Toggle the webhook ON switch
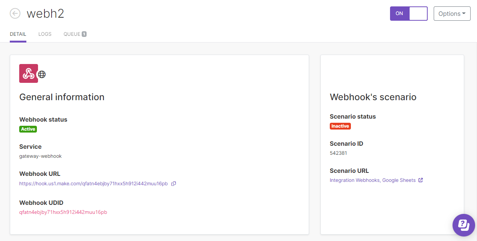The height and width of the screenshot is (241, 477). pos(409,14)
